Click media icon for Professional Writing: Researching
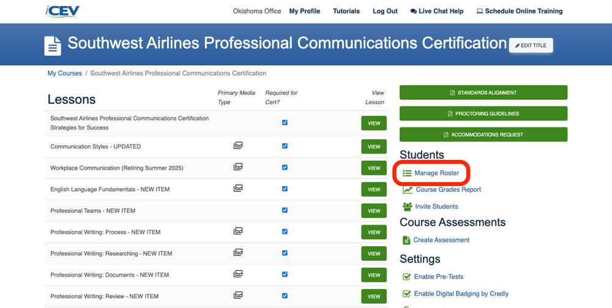 pyautogui.click(x=237, y=252)
